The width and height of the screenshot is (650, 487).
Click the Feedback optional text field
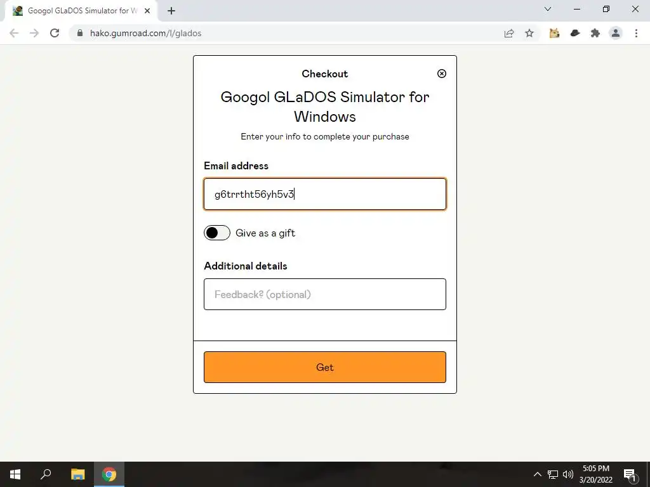324,294
